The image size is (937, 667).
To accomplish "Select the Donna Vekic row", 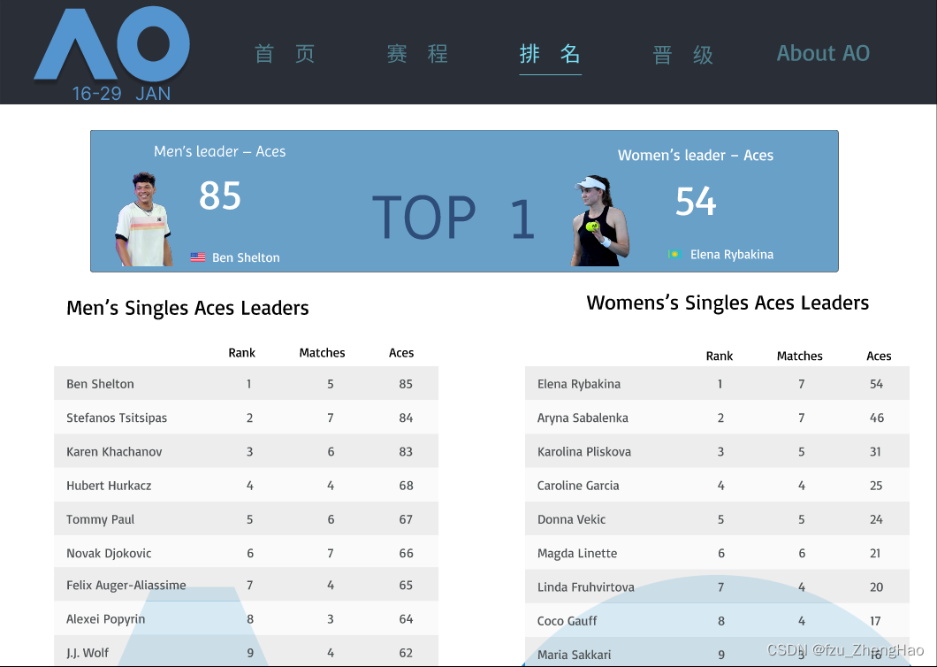I will [x=717, y=519].
